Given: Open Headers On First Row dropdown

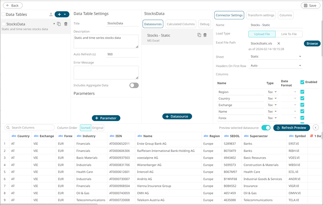Looking at the screenshot, I should coord(276,66).
